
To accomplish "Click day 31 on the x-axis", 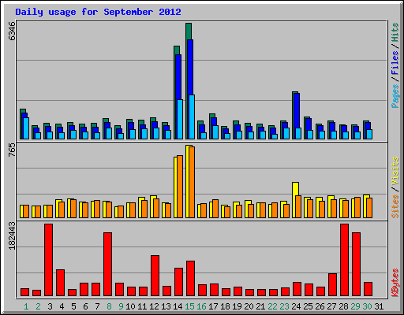I will (379, 306).
